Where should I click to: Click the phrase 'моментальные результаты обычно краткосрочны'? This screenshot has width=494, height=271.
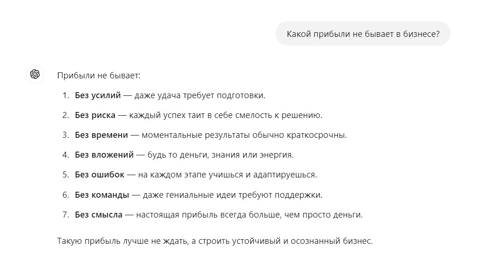tap(244, 135)
